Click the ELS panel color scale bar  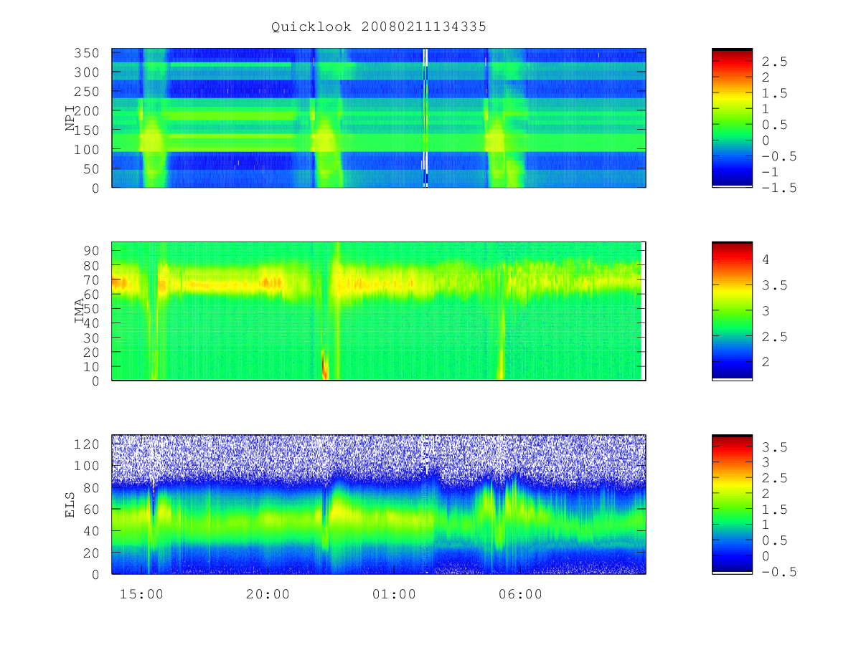[732, 505]
